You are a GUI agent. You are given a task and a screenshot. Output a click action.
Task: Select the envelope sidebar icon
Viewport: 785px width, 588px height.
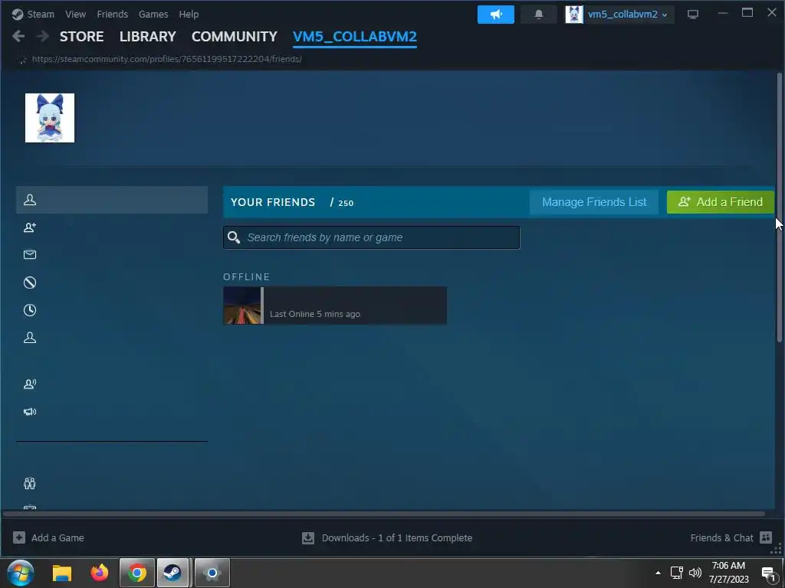click(x=30, y=254)
